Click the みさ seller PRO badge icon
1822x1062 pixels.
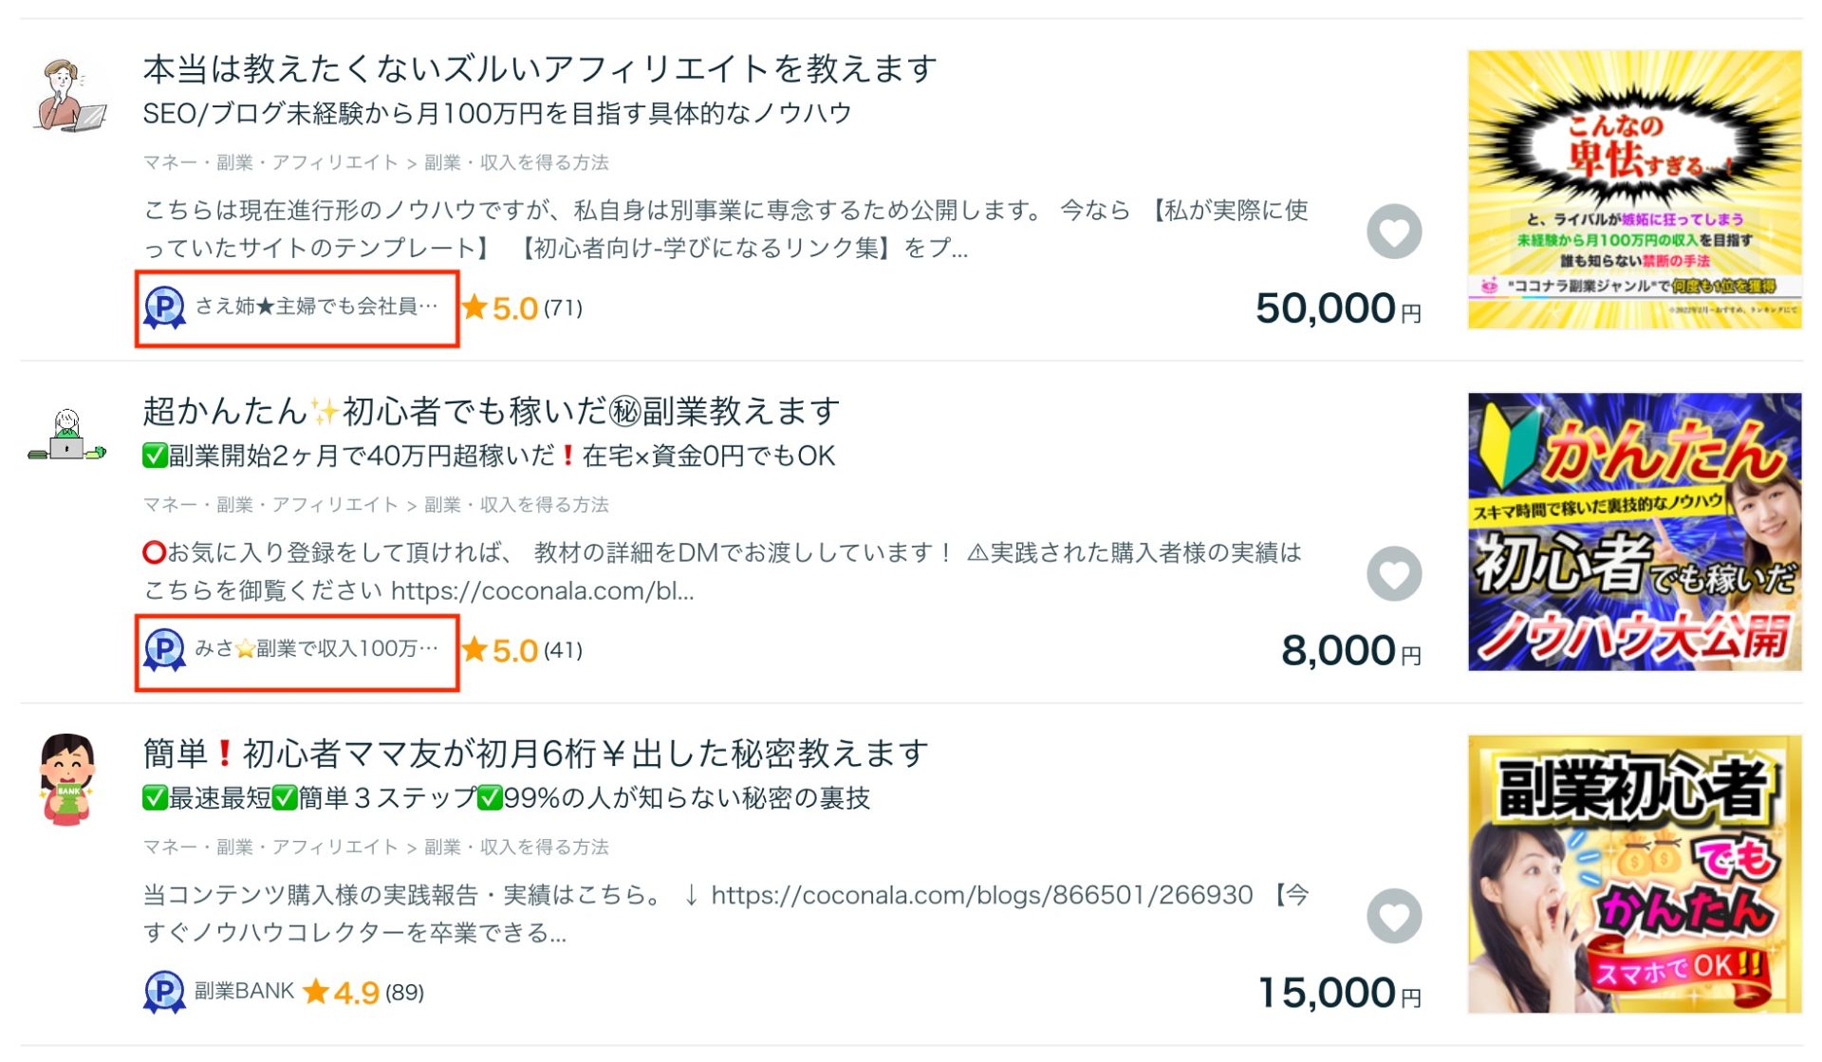coord(164,650)
